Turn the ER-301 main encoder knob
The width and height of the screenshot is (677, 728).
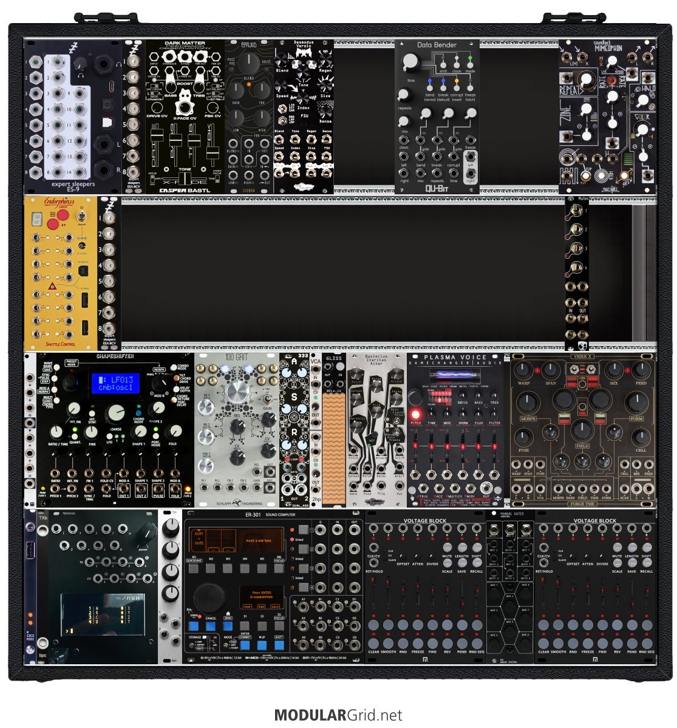click(x=209, y=597)
